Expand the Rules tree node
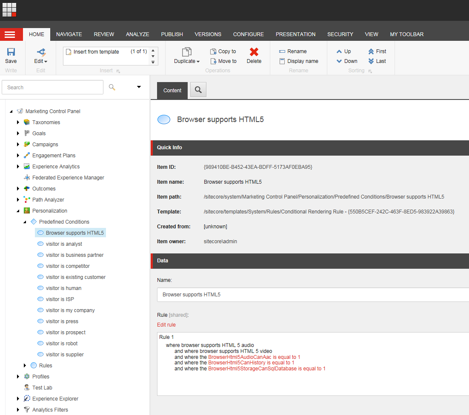The width and height of the screenshot is (469, 415). [25, 365]
